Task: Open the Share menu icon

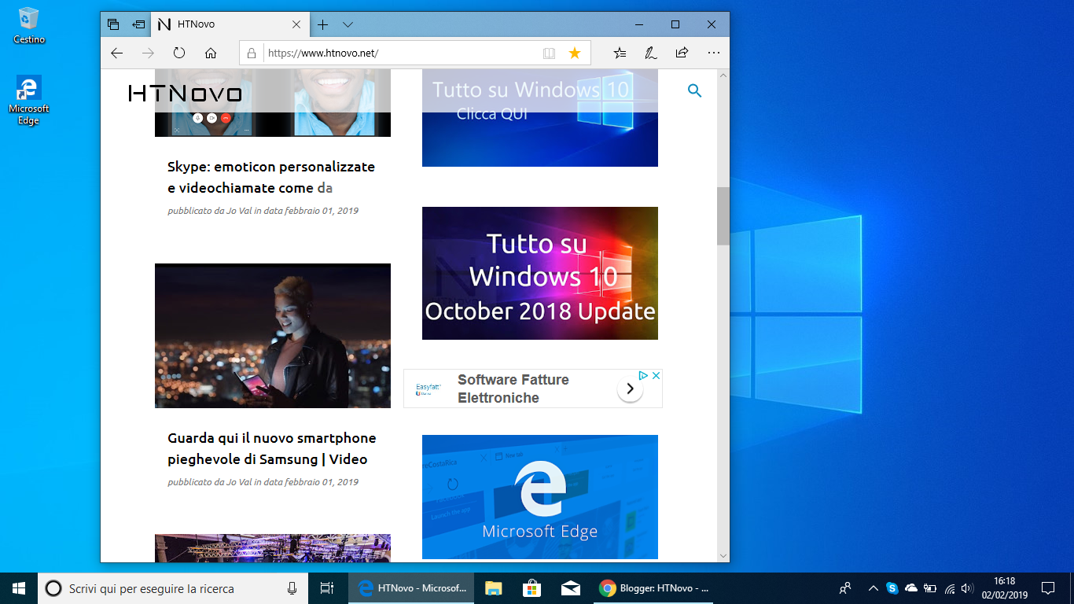Action: coord(682,53)
